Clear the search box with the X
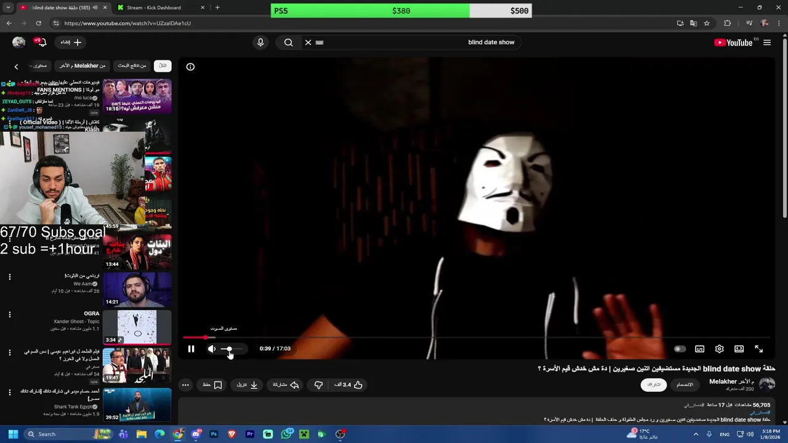Viewport: 788px width, 443px height. (308, 42)
